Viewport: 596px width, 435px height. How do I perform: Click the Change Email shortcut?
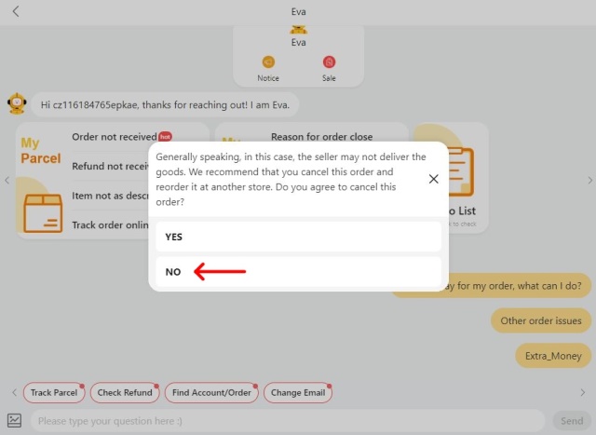(x=298, y=393)
